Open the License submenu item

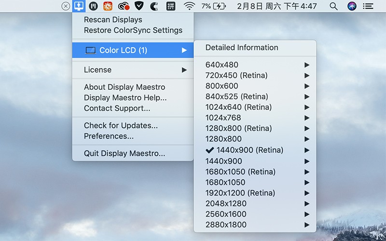pos(133,70)
